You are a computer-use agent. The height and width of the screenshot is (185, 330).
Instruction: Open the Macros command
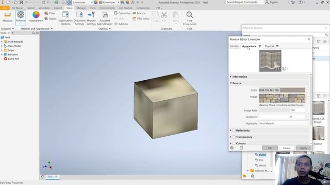(139, 13)
